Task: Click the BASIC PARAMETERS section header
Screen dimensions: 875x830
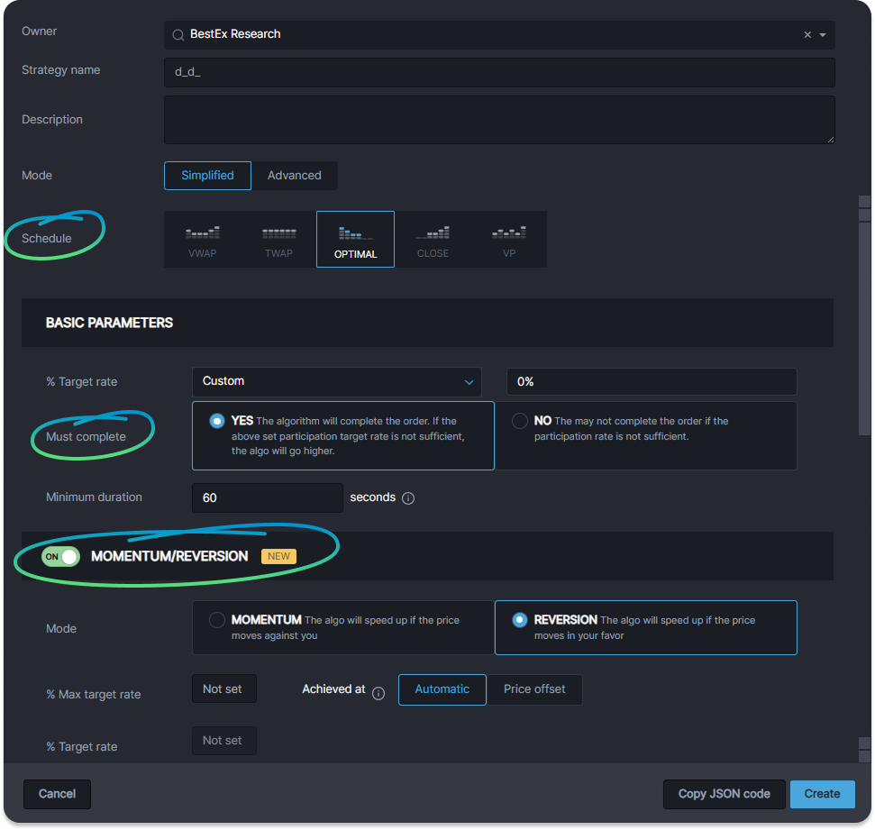Action: pyautogui.click(x=427, y=323)
